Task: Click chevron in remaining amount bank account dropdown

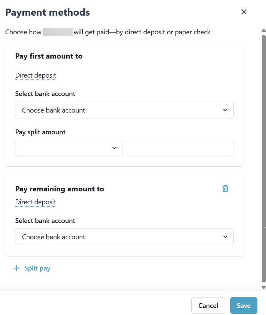Action: click(225, 237)
